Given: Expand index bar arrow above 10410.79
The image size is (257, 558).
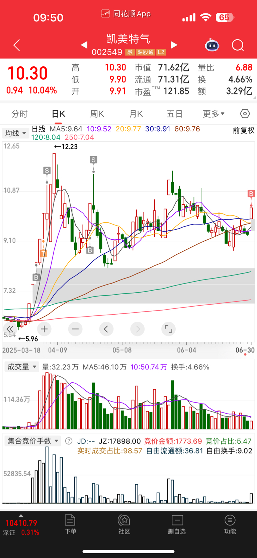Looking at the screenshot, I should tap(21, 516).
